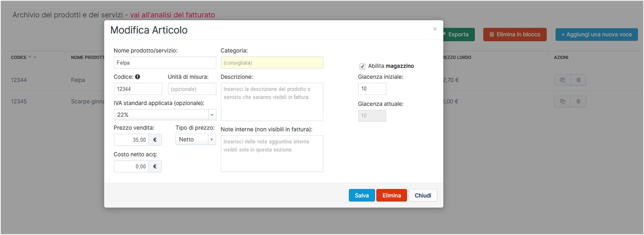Open the IVA standard applicata dropdown
Screen dimensions: 644x235
click(x=165, y=115)
